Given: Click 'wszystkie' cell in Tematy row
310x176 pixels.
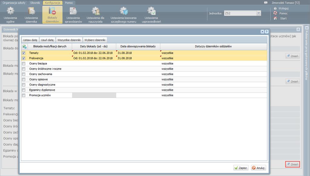Looking at the screenshot, I should [214, 53].
